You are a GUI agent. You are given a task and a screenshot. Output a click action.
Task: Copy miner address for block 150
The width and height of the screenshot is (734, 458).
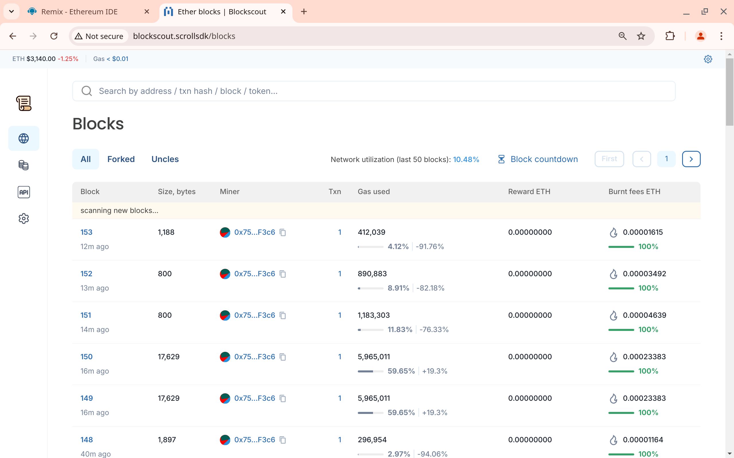click(283, 357)
